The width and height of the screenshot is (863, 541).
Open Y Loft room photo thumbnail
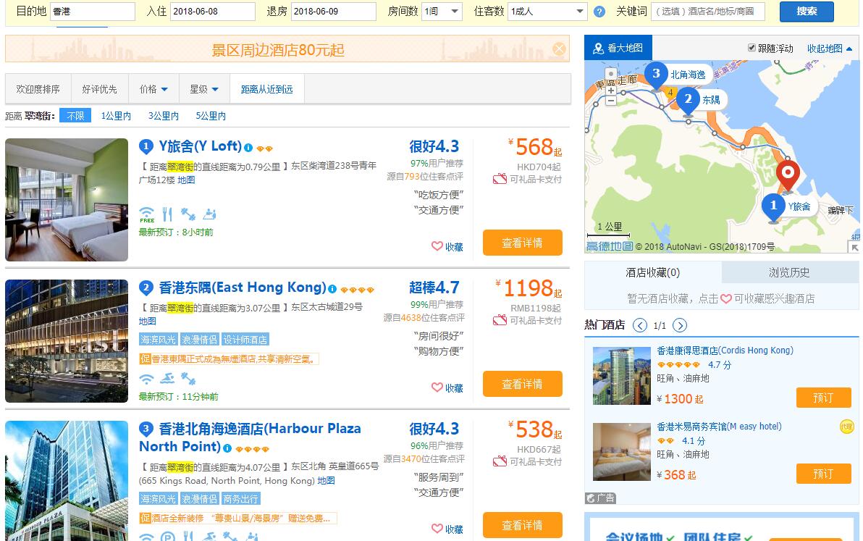(x=67, y=200)
